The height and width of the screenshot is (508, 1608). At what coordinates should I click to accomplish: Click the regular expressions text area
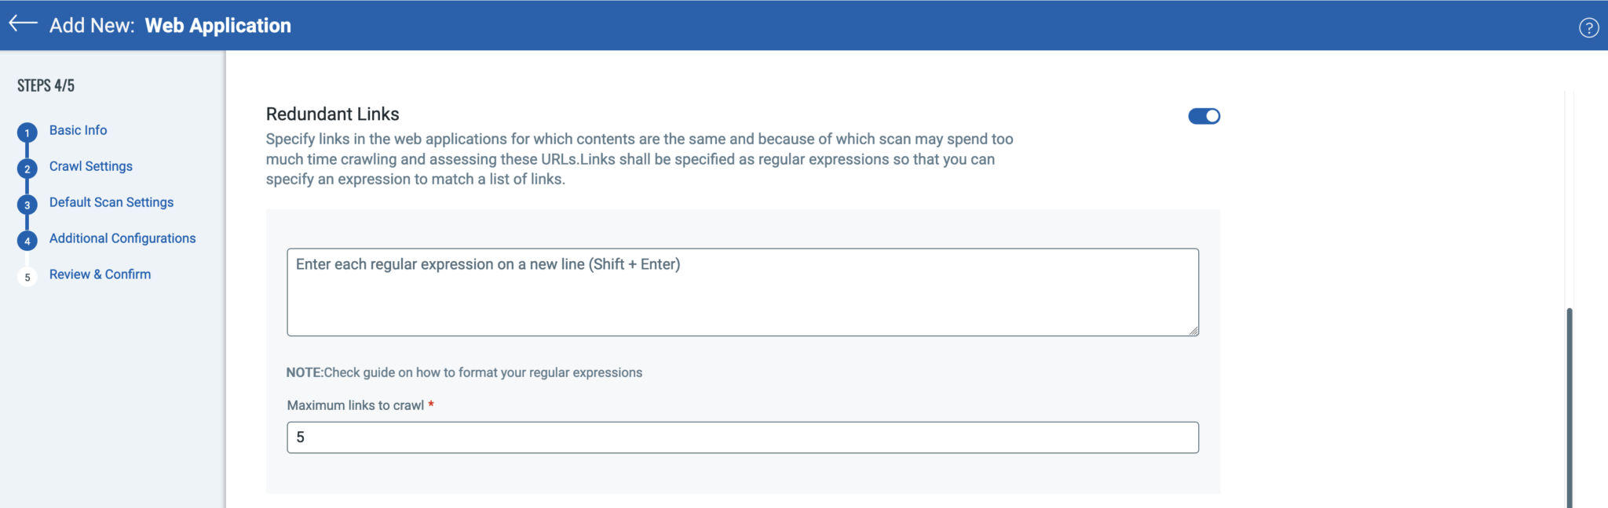coord(742,292)
